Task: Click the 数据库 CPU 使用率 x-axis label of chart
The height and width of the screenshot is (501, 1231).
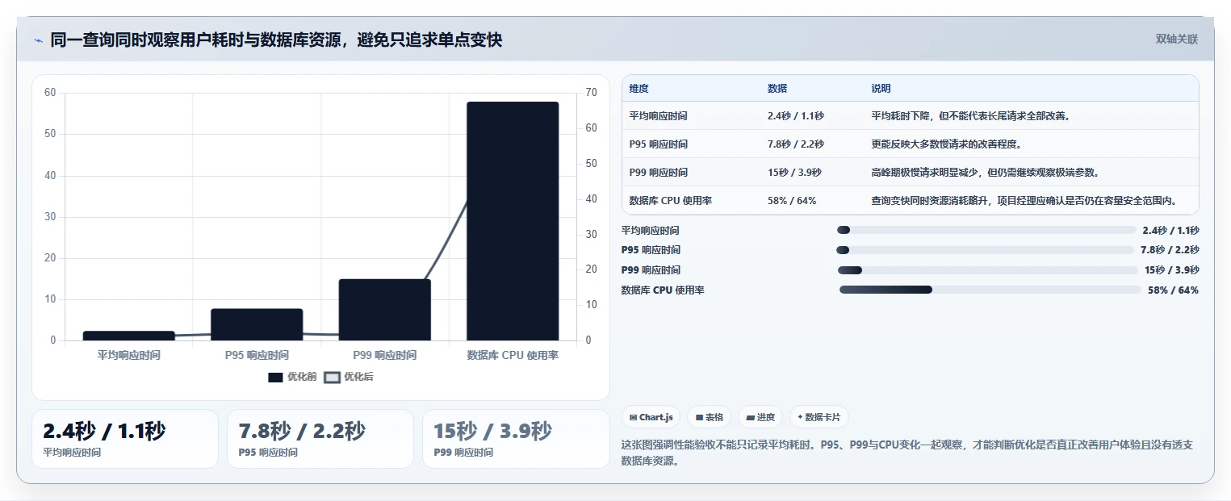Action: 513,355
